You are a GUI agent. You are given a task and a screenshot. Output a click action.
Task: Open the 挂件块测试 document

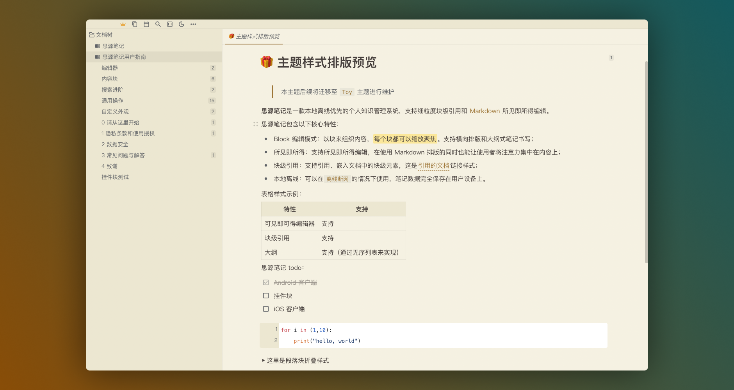coord(154,177)
